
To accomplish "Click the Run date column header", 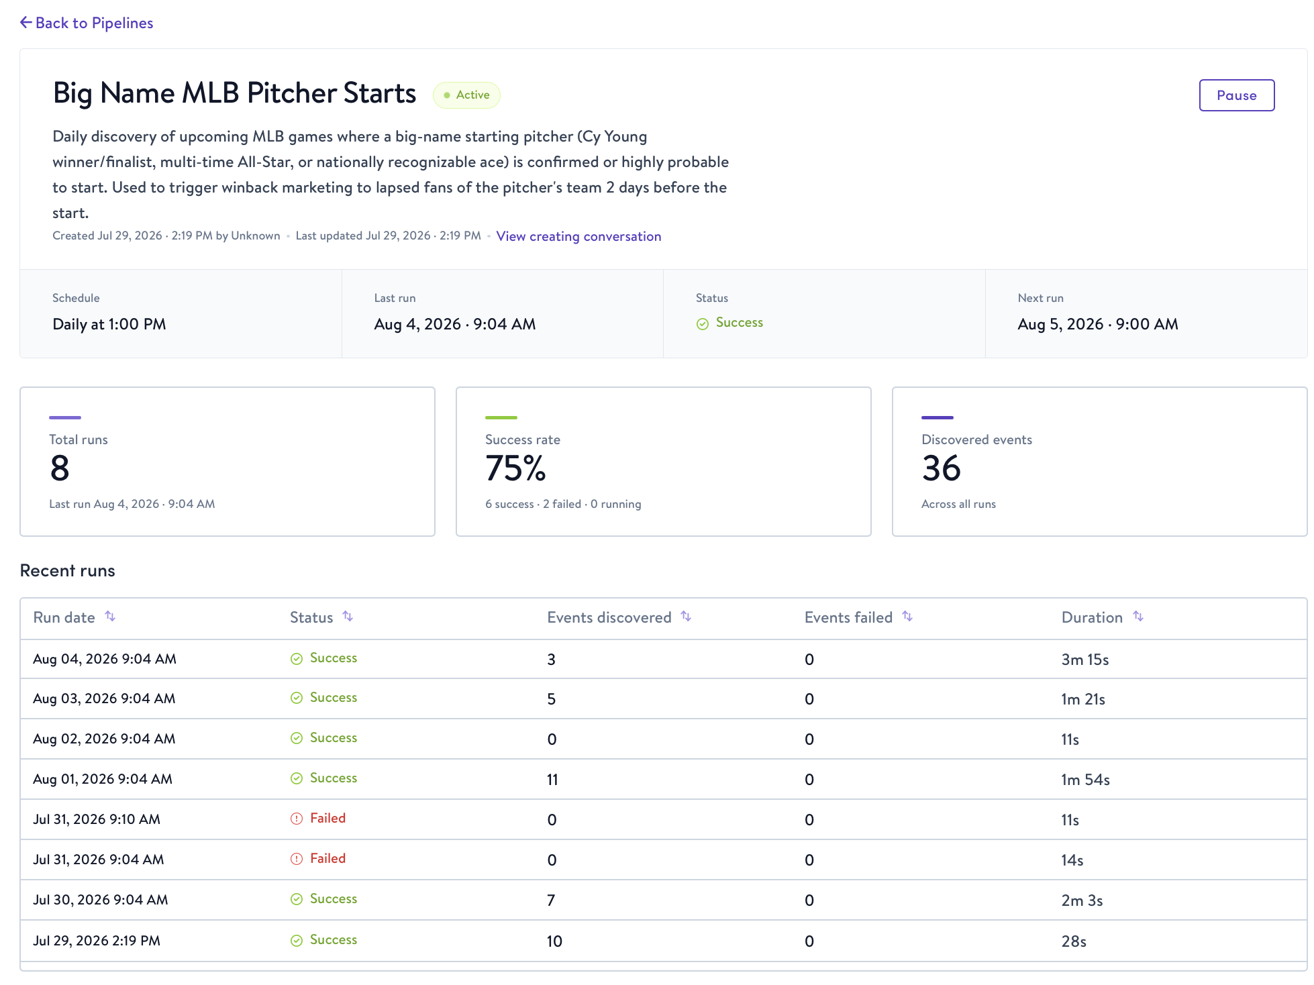I will coord(64,617).
